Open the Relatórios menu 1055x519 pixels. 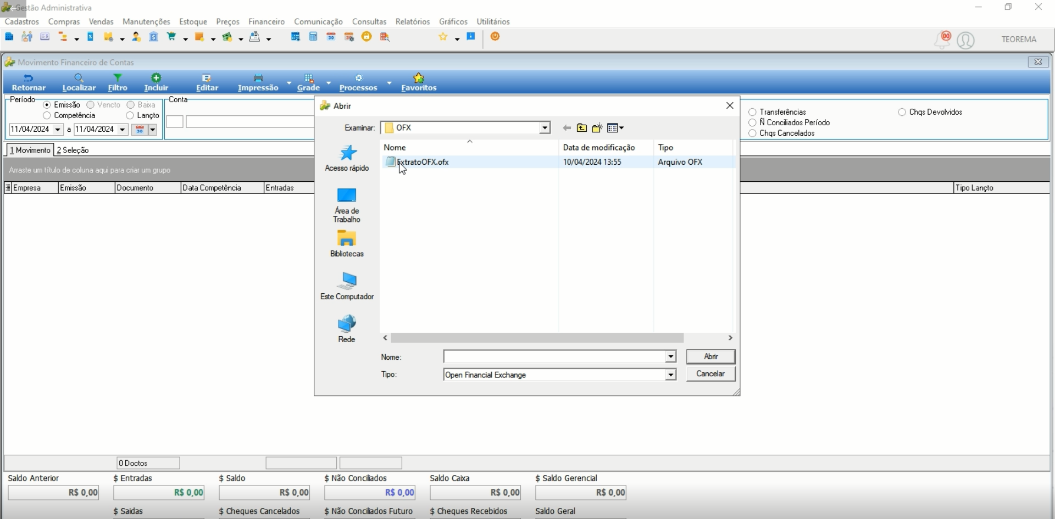(x=413, y=21)
